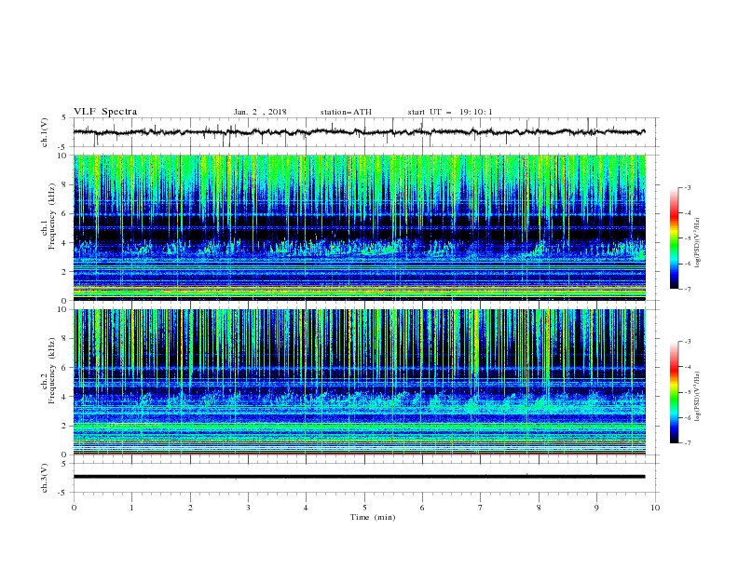The height and width of the screenshot is (570, 738).
Task: Click inside the ch.1 spectrogram panel
Action: click(x=360, y=227)
